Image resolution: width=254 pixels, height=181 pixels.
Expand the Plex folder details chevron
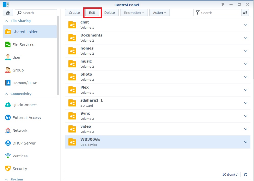pyautogui.click(x=246, y=90)
